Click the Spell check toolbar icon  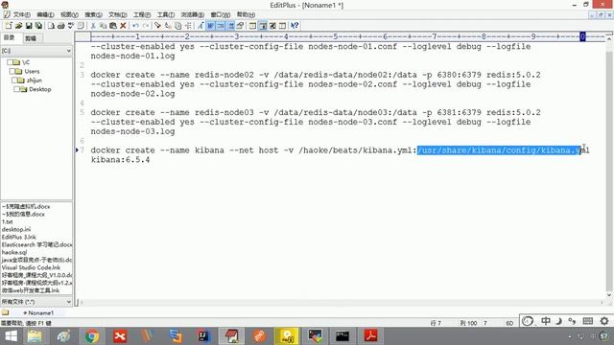(71, 26)
